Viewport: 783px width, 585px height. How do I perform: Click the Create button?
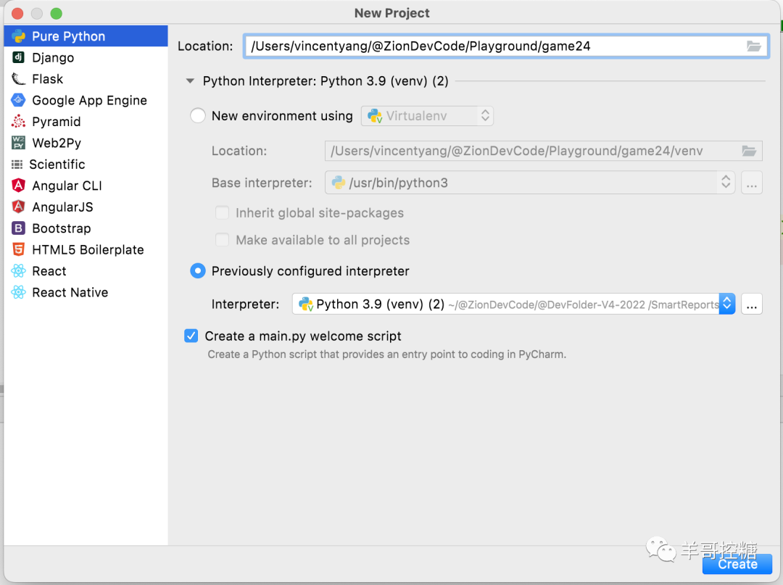point(737,564)
